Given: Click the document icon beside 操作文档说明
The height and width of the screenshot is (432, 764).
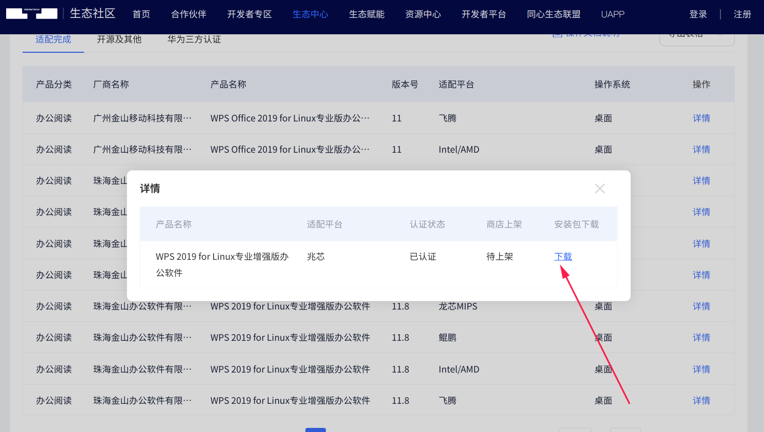Looking at the screenshot, I should click(558, 33).
